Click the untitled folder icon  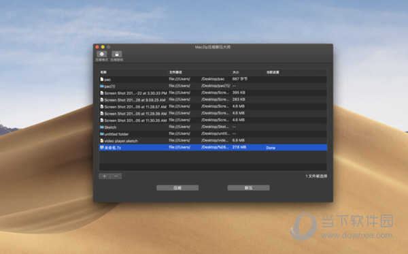coord(102,133)
